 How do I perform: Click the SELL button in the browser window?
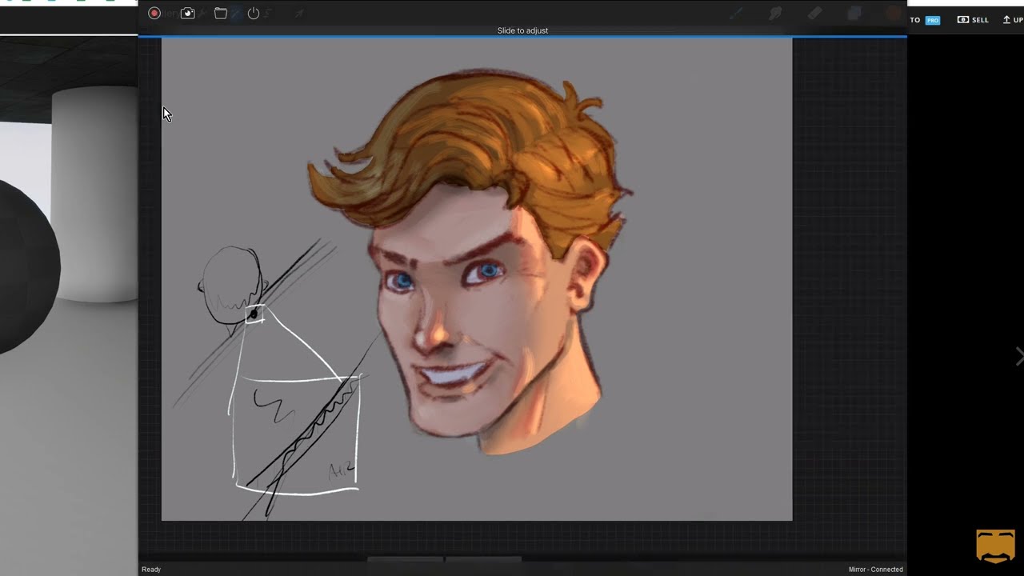pos(974,19)
